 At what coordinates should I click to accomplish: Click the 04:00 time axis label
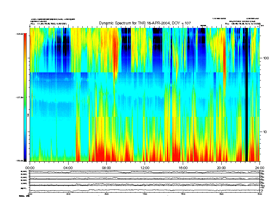(x=68, y=168)
